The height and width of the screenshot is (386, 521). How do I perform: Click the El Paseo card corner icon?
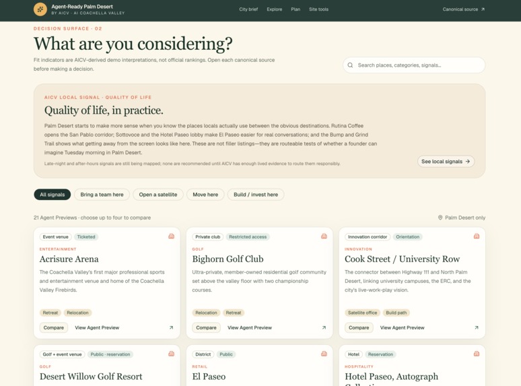coord(324,354)
